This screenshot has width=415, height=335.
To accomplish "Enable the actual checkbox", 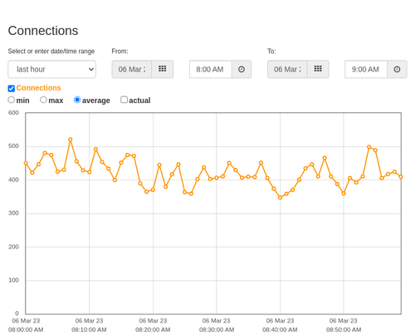I will (124, 100).
